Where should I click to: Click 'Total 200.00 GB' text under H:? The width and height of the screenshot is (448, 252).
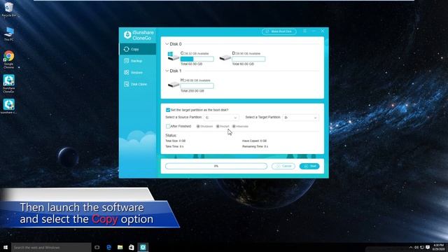pyautogui.click(x=192, y=91)
